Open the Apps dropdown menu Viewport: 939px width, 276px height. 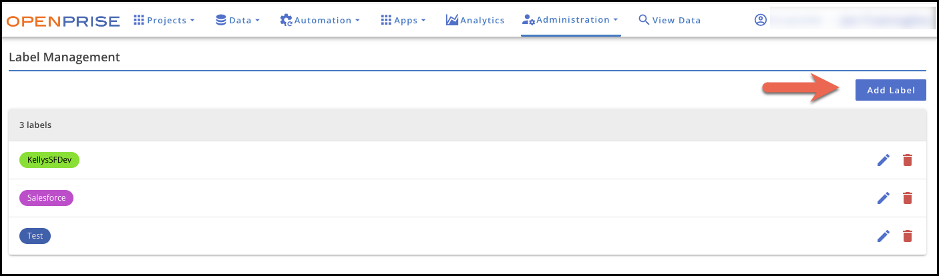click(403, 20)
